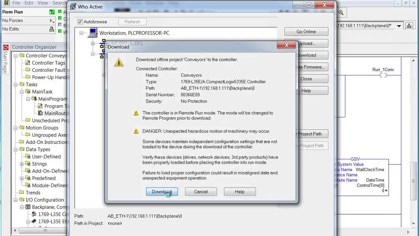Open the No Forces dropdown arrow
The height and width of the screenshot is (236, 419).
(52, 20)
